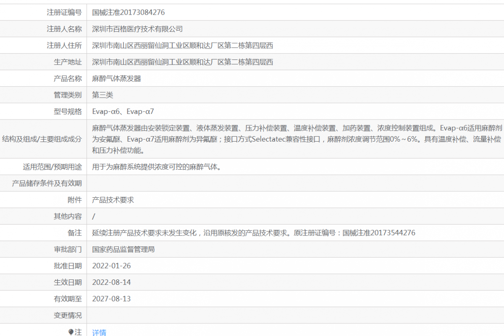The width and height of the screenshot is (504, 336).
Task: Click the 注册人名称 label
Action: click(x=64, y=29)
